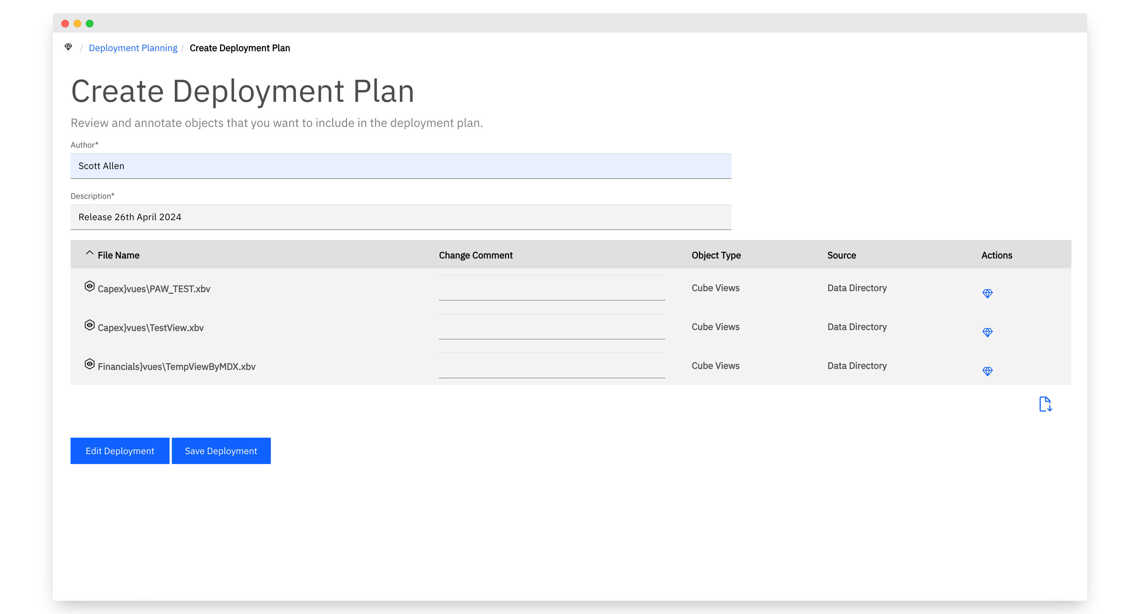Click the Object Type column header
This screenshot has height=614, width=1140.
(716, 255)
